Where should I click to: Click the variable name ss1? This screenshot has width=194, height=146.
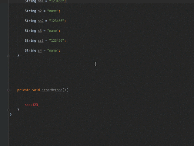point(41,1)
